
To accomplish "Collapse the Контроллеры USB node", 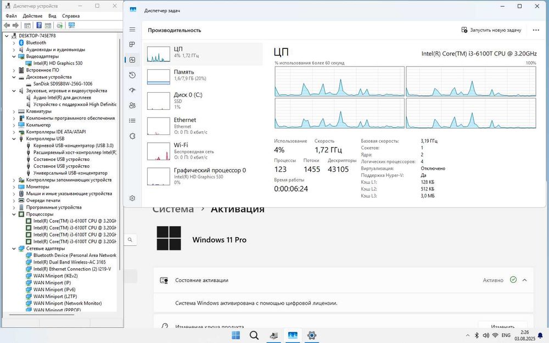I will 14,139.
